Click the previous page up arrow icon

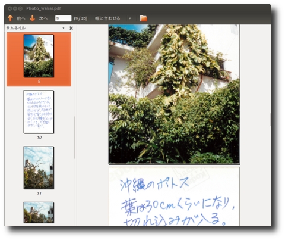10,18
